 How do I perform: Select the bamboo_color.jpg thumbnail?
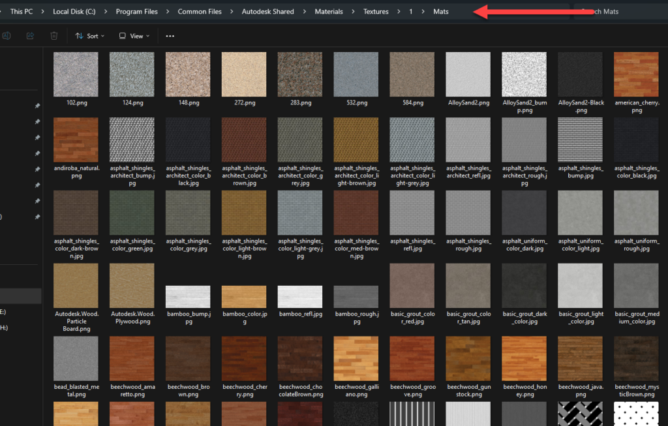[244, 296]
